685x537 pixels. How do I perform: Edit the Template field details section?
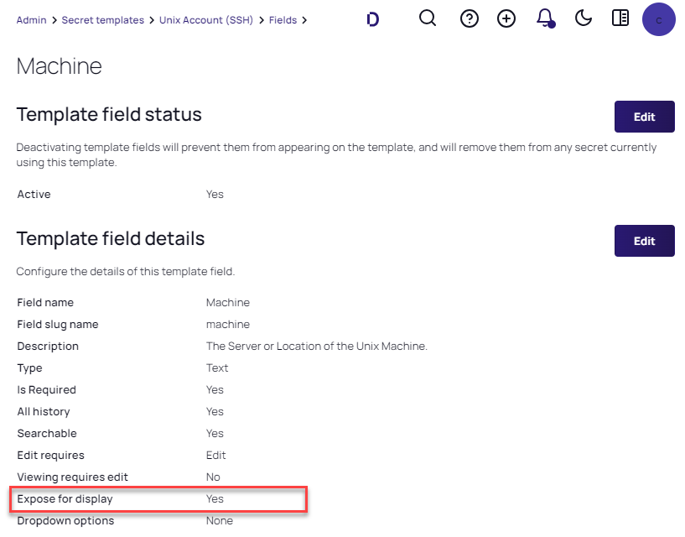point(644,241)
